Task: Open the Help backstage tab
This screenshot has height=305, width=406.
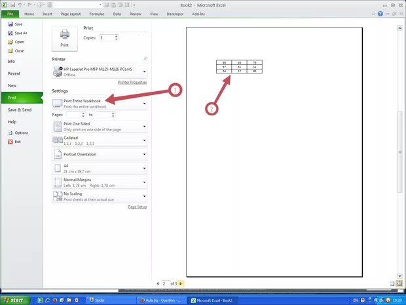Action: (x=12, y=122)
